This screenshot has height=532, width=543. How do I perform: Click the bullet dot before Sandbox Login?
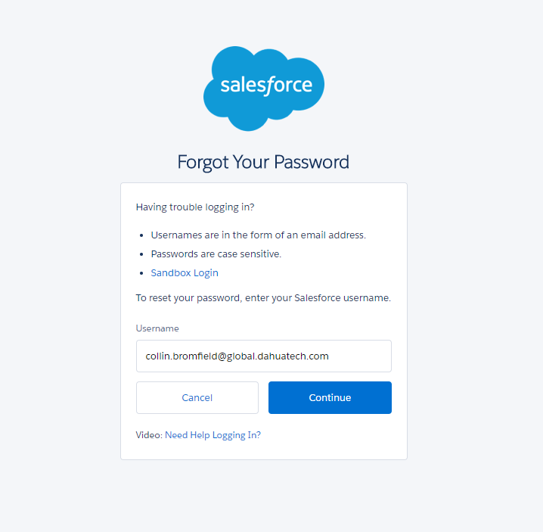141,273
